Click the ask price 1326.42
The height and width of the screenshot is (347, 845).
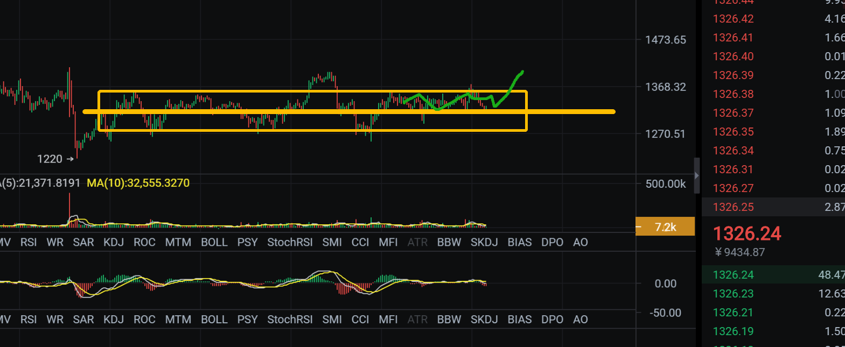coord(733,19)
